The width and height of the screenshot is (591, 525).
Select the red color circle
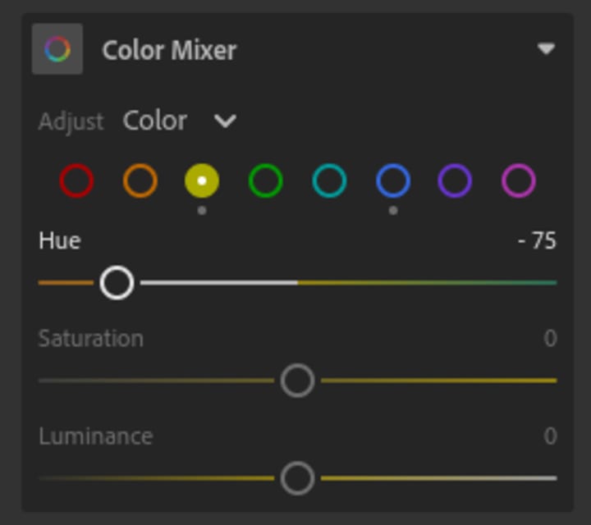click(x=76, y=181)
